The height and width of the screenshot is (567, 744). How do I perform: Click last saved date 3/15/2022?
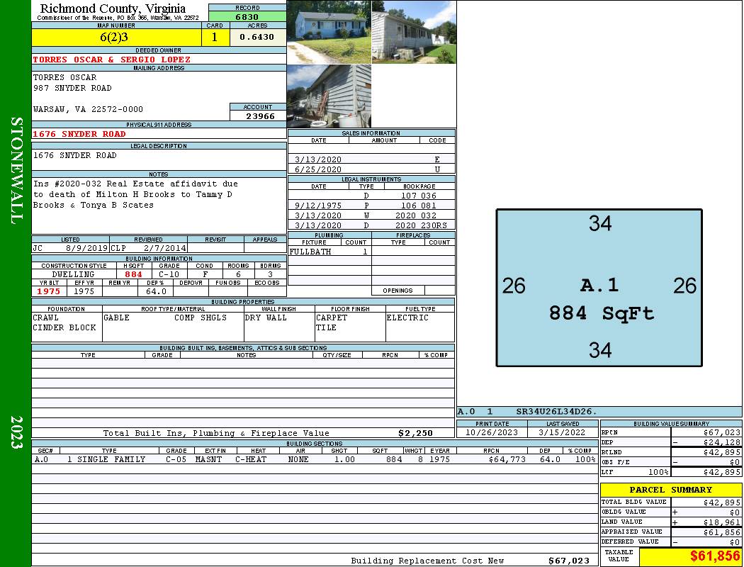(x=562, y=432)
